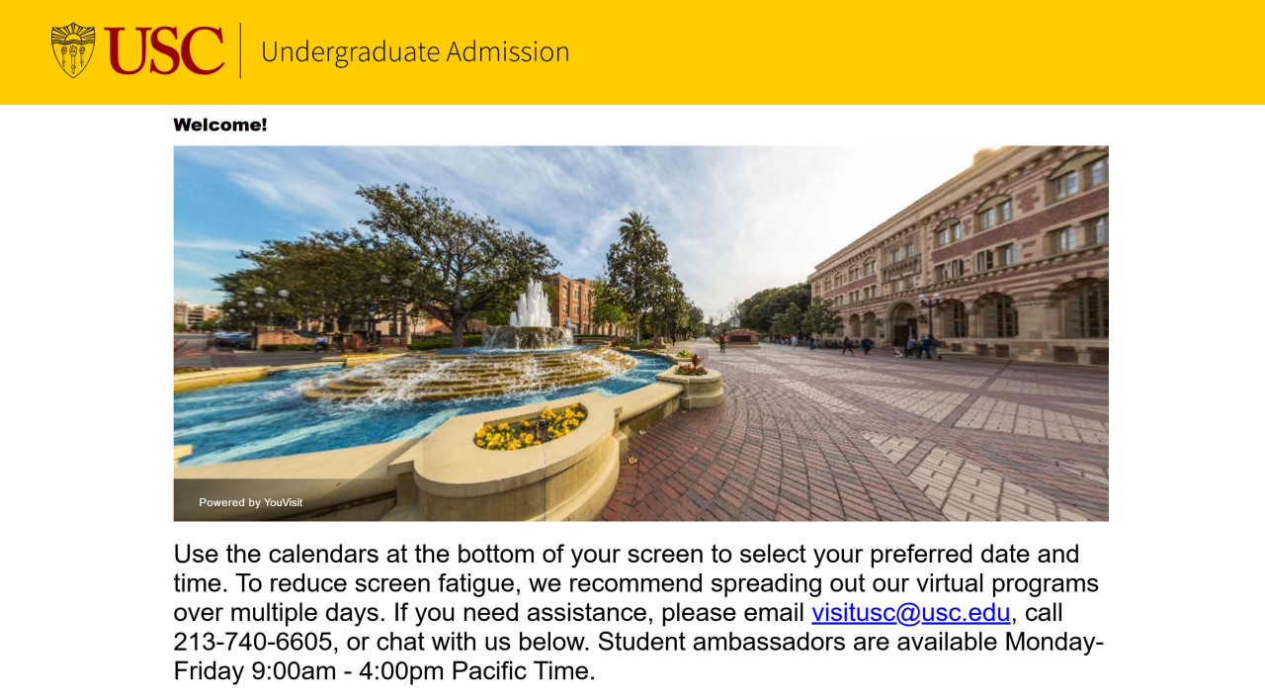Viewport: 1265px width, 700px height.
Task: Click the Welcome! heading
Action: pos(220,125)
